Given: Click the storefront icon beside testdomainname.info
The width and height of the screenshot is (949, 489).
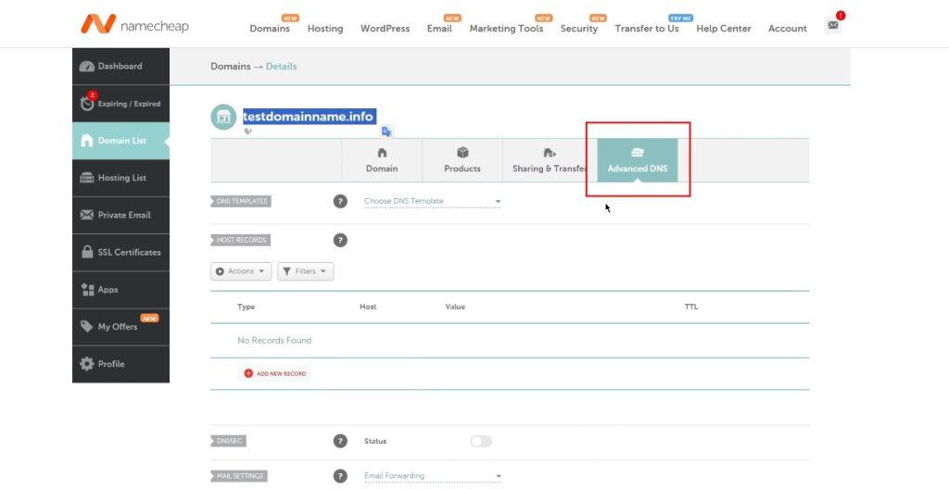Looking at the screenshot, I should 223,117.
